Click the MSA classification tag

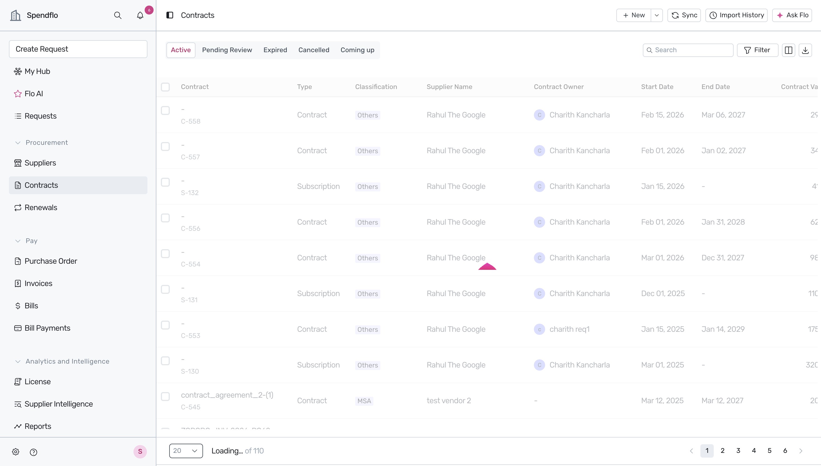(x=364, y=401)
